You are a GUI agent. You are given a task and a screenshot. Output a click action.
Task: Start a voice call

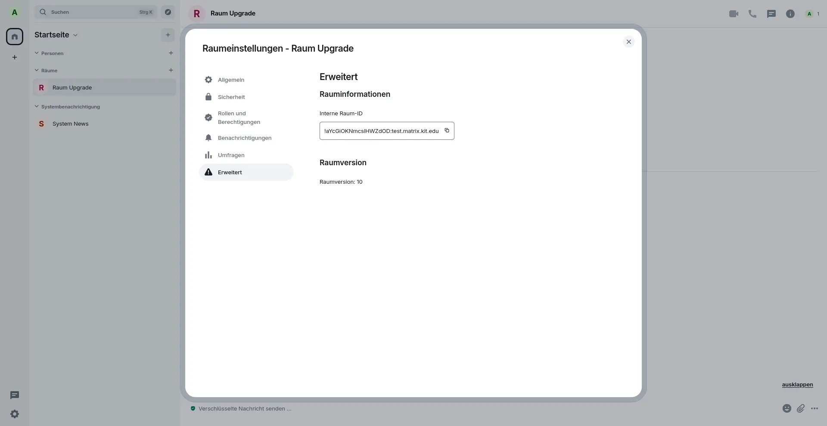[x=752, y=14]
